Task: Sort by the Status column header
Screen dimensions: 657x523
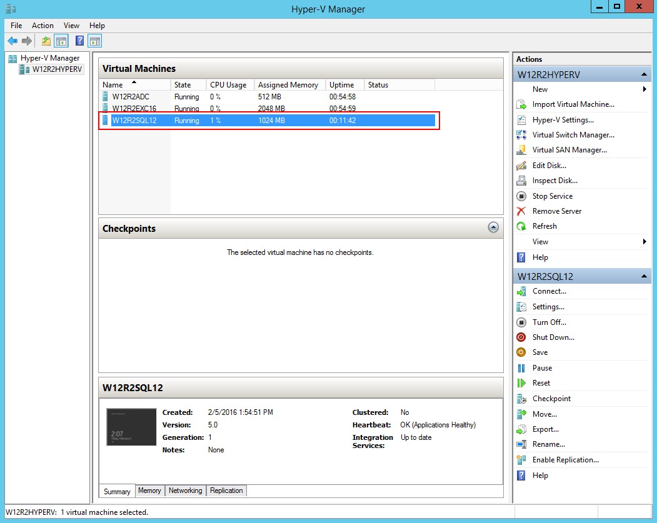Action: point(399,84)
